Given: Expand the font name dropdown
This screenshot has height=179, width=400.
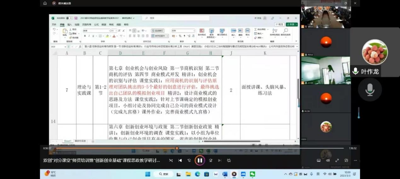Looking at the screenshot, I should coord(109,31).
